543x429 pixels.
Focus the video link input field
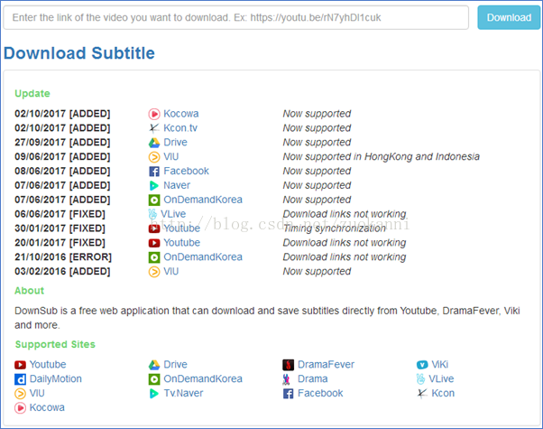[235, 17]
